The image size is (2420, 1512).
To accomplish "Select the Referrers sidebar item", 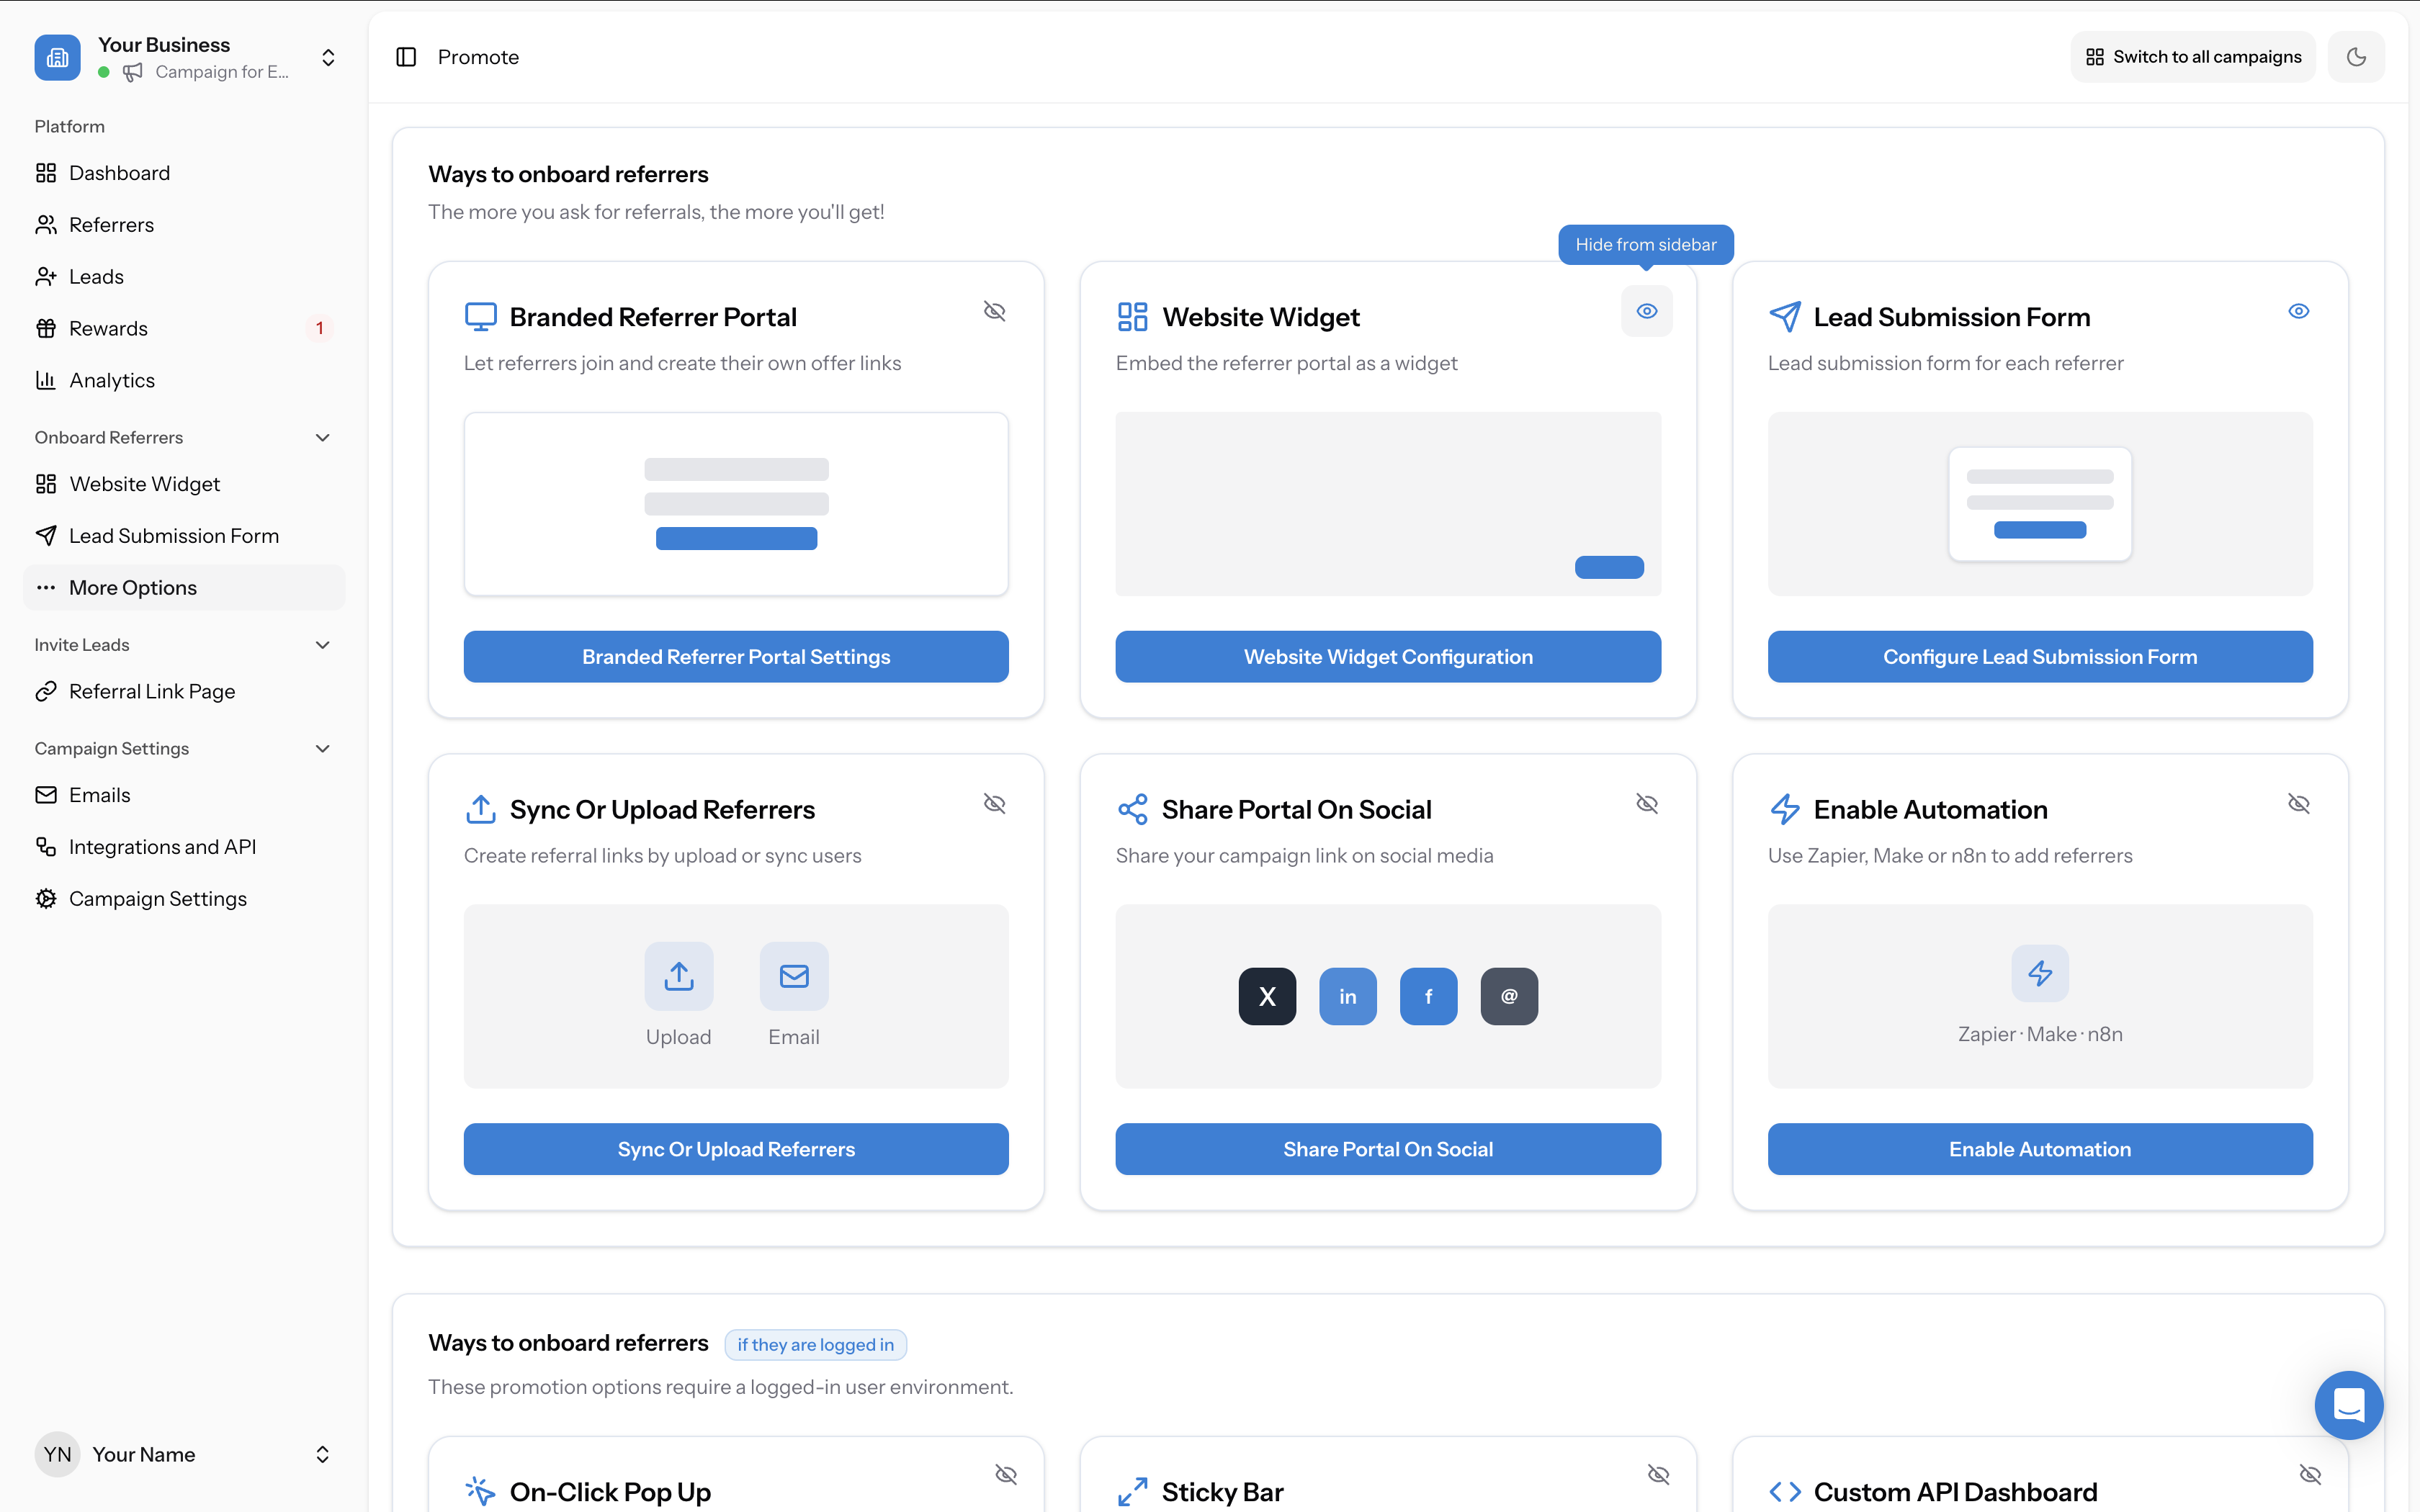I will pyautogui.click(x=111, y=224).
